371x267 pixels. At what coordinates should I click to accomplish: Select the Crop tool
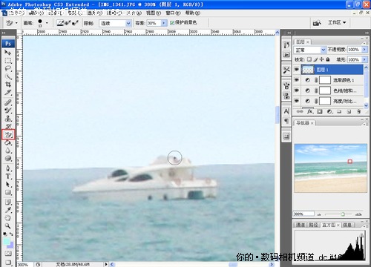click(x=8, y=85)
